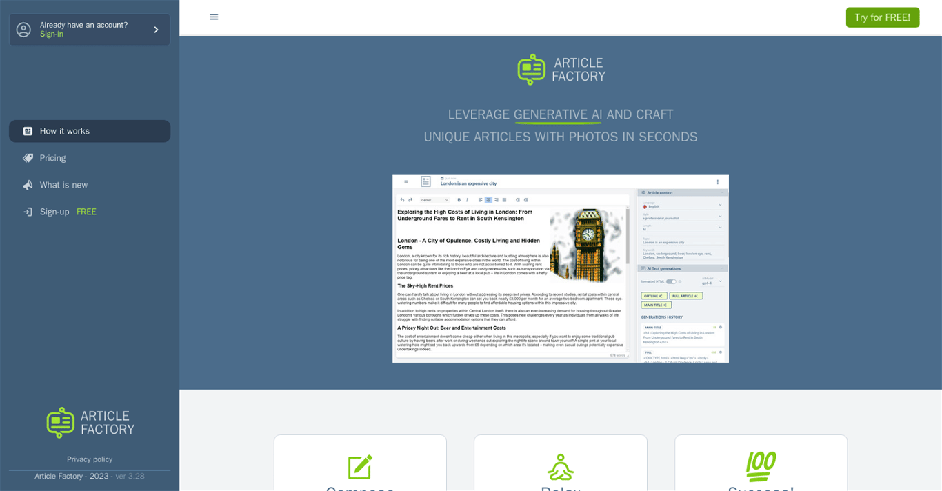Apply Bold formatting in the article editor
The width and height of the screenshot is (942, 491).
[x=459, y=200]
